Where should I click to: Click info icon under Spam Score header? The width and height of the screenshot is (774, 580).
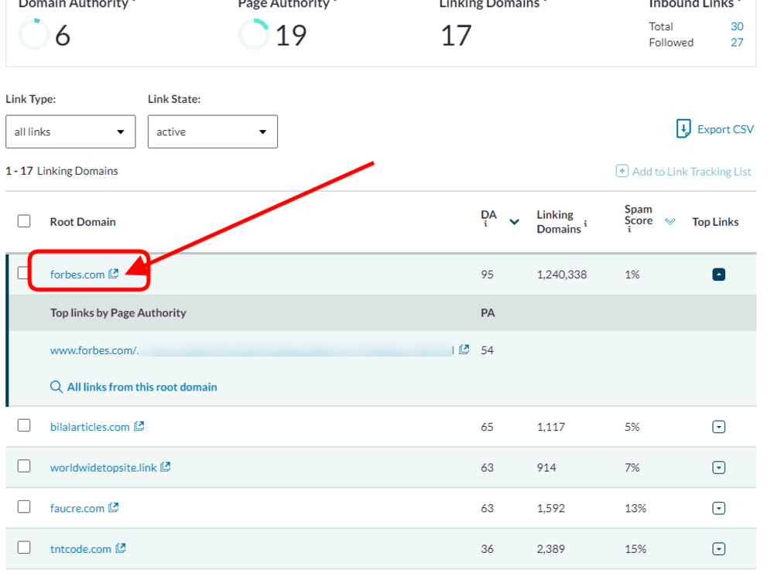628,230
